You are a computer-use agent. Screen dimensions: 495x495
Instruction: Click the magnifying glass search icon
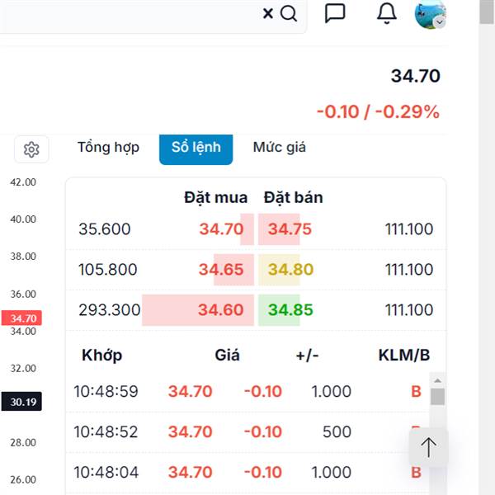[x=289, y=13]
